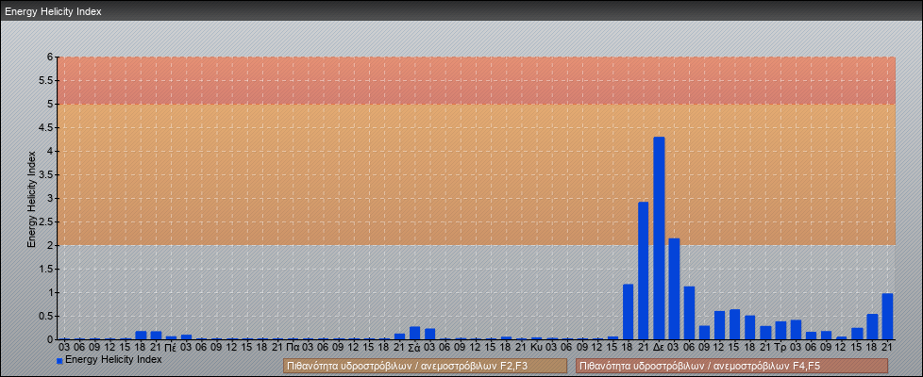The height and width of the screenshot is (377, 923).
Task: Click the Κυ day label on x-axis
Action: click(537, 348)
